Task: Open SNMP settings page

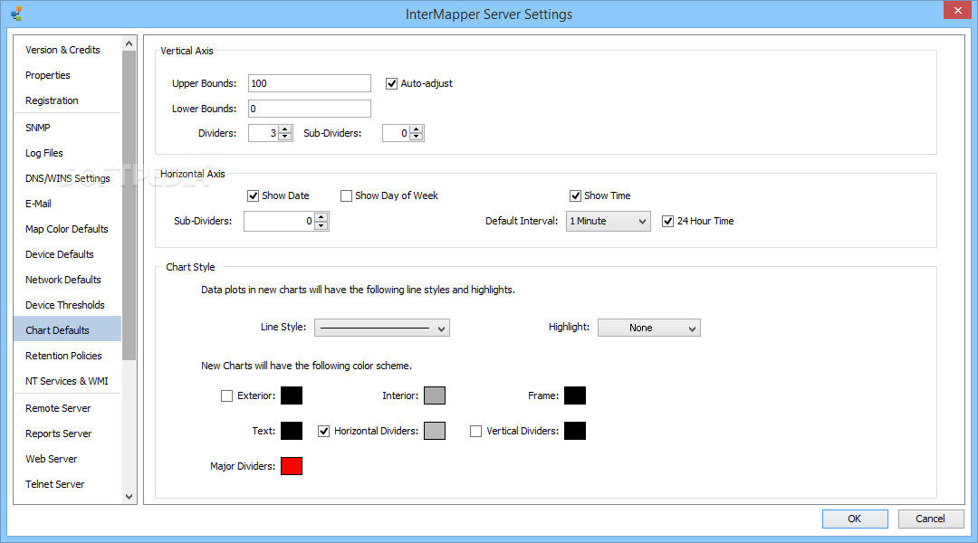Action: (37, 128)
